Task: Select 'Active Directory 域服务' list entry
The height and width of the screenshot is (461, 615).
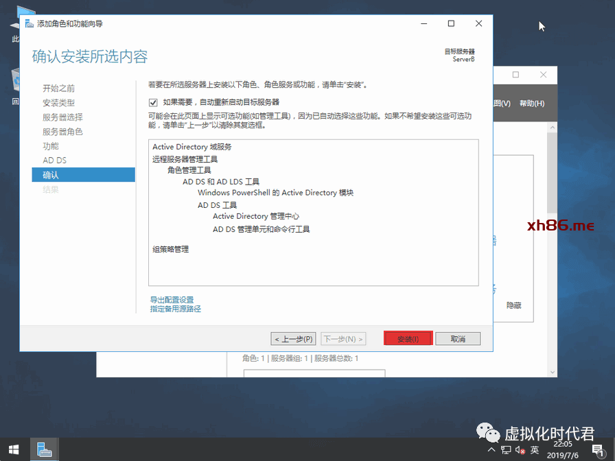Action: [192, 147]
